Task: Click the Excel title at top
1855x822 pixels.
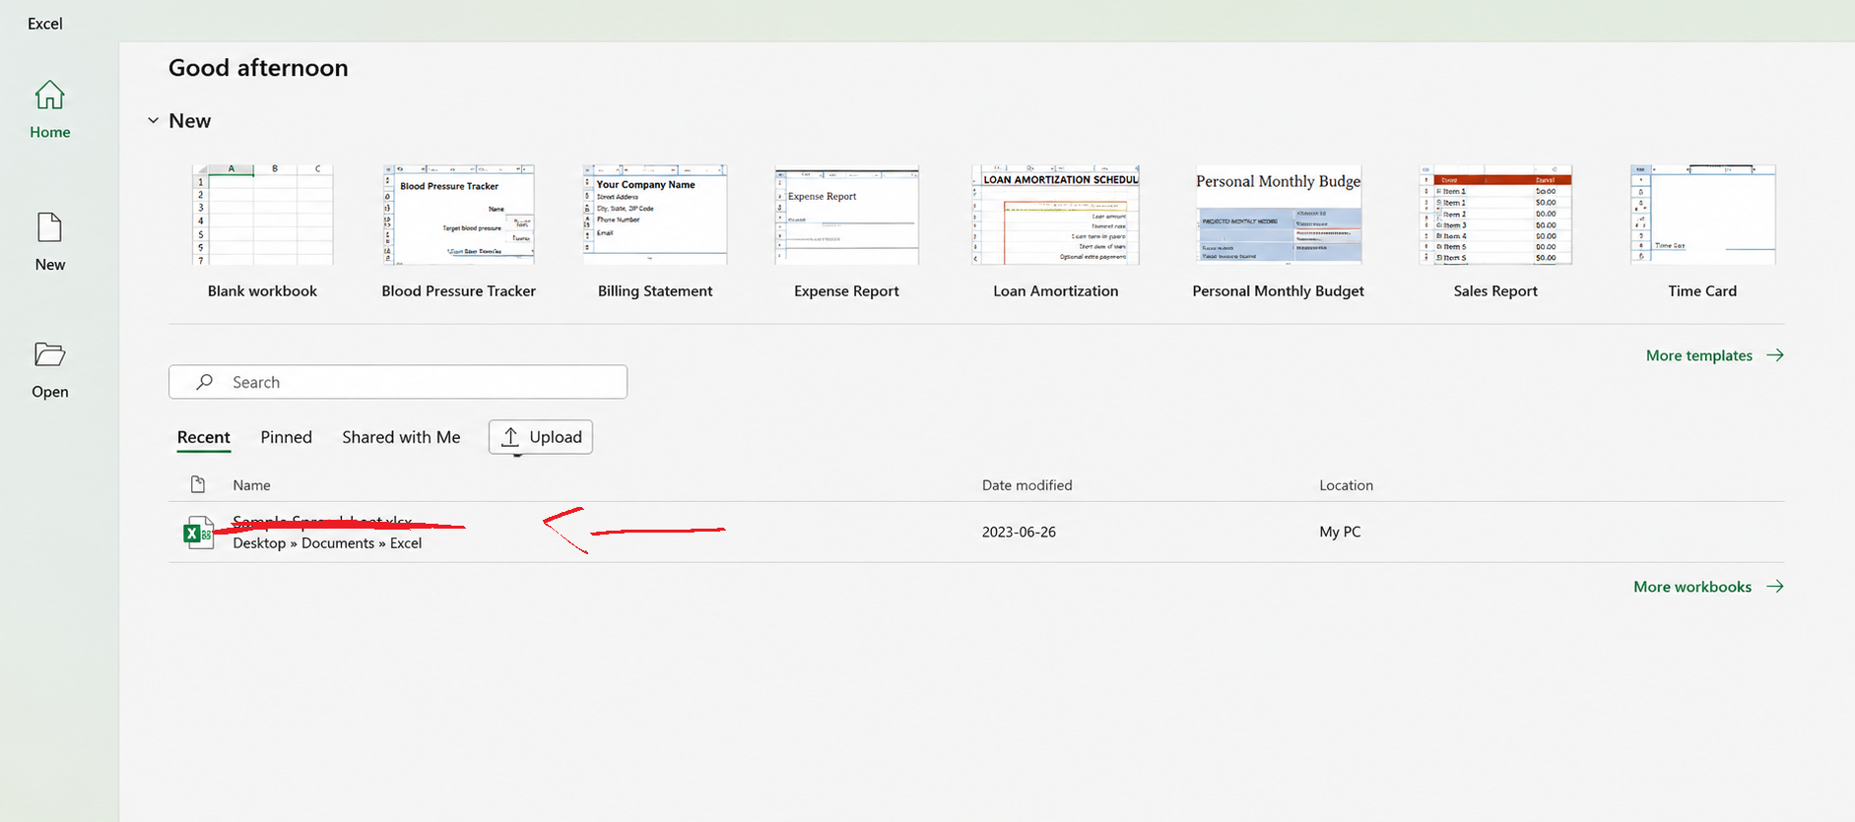Action: click(45, 24)
